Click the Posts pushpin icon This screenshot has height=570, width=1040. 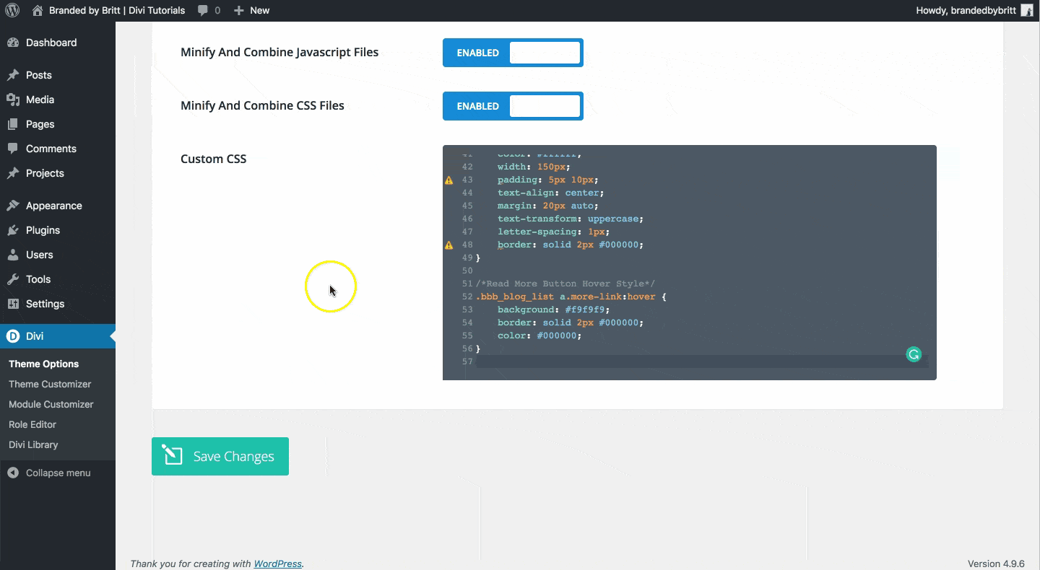(x=13, y=75)
